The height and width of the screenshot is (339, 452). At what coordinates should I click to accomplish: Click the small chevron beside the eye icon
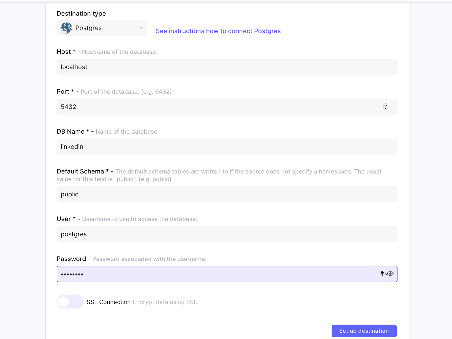pos(386,273)
